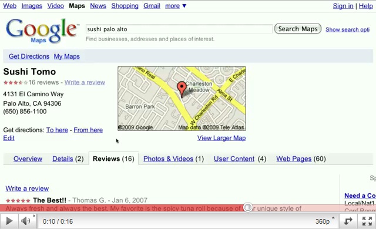This screenshot has height=229, width=376.
Task: Open Shopping in top navigation
Action: pos(125,6)
